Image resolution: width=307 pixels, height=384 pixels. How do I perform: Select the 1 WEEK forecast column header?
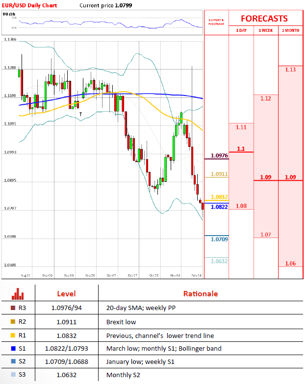pyautogui.click(x=266, y=30)
